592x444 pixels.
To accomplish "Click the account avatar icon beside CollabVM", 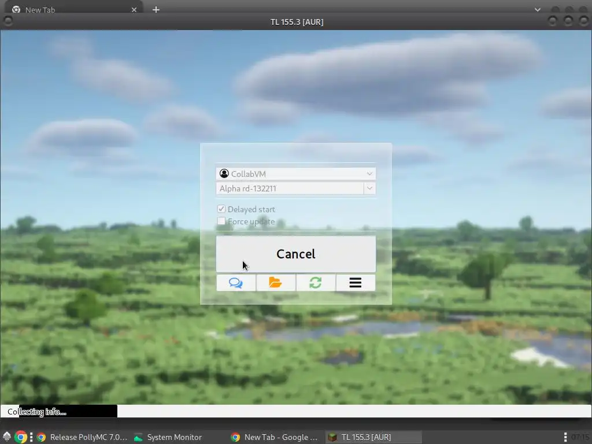I will [x=224, y=173].
